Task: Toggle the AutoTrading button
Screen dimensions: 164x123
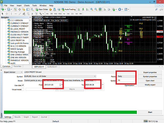Action: (x=68, y=9)
